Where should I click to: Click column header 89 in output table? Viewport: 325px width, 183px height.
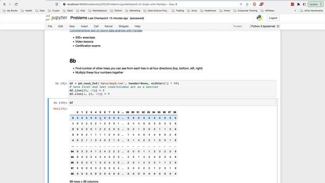(x=127, y=112)
